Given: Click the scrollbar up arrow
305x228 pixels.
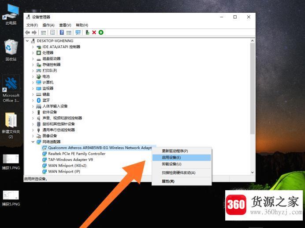Looking at the screenshot, I should pos(252,41).
